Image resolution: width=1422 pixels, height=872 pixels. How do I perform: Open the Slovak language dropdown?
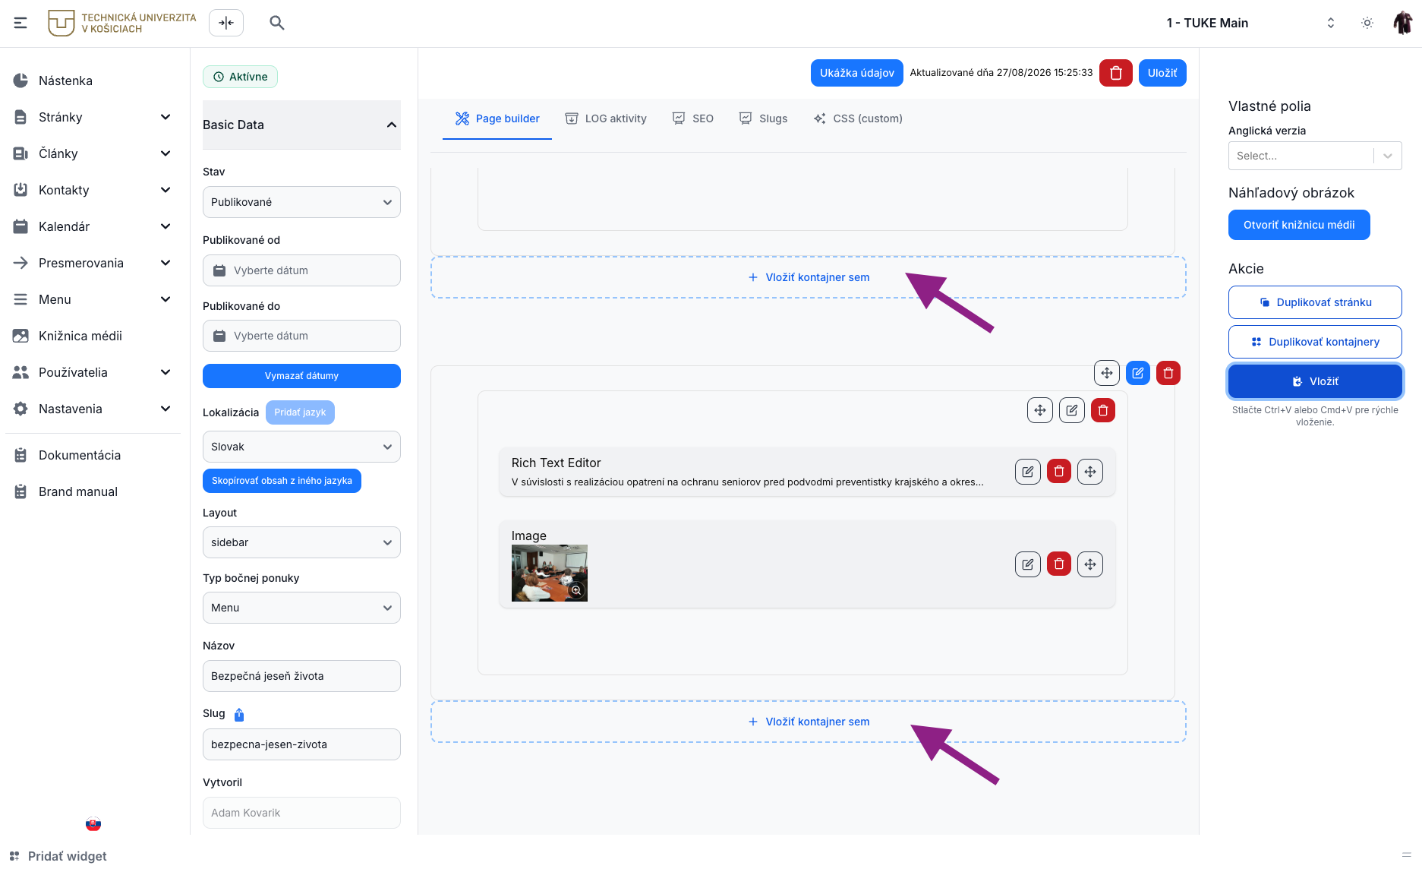coord(301,447)
